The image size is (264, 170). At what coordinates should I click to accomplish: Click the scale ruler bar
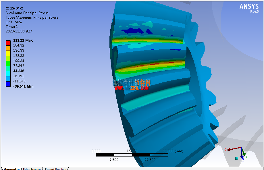[x=132, y=155]
